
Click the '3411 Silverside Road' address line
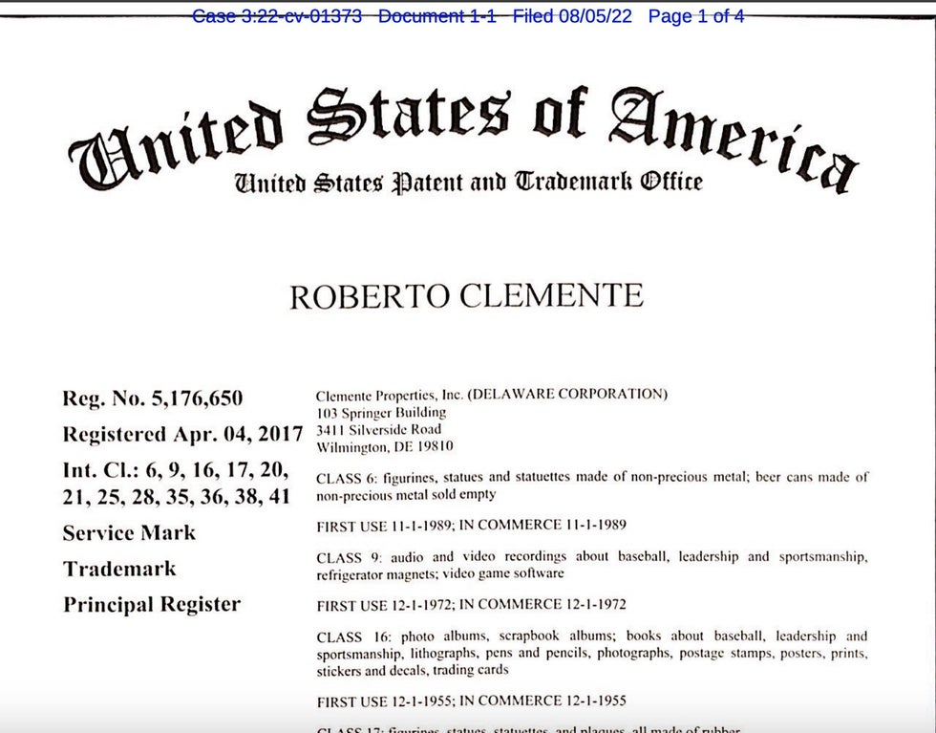coord(378,430)
